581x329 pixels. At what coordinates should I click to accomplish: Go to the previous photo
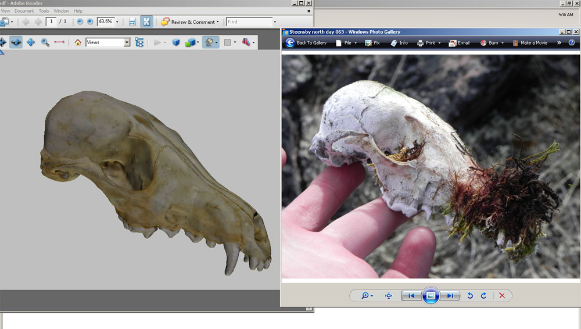(411, 296)
